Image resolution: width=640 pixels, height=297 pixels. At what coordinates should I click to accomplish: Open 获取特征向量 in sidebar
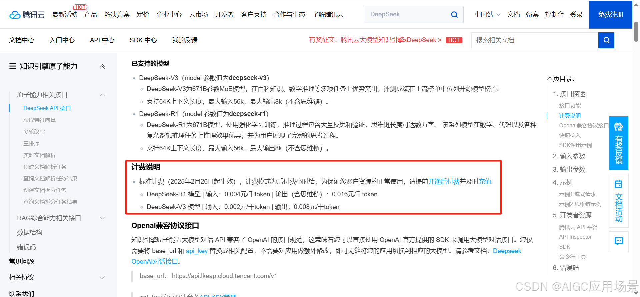[40, 120]
